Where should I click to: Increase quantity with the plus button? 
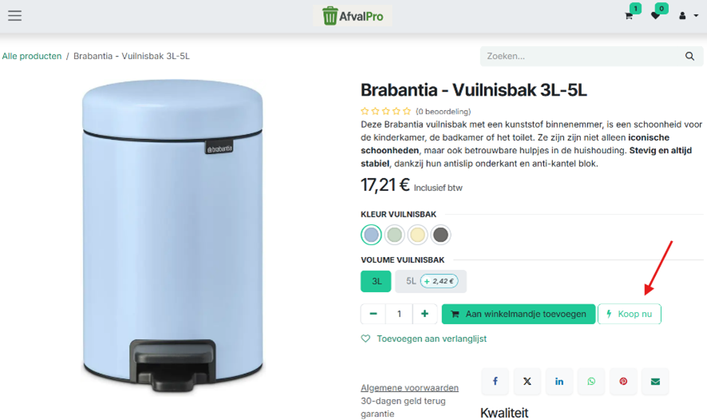coord(425,314)
